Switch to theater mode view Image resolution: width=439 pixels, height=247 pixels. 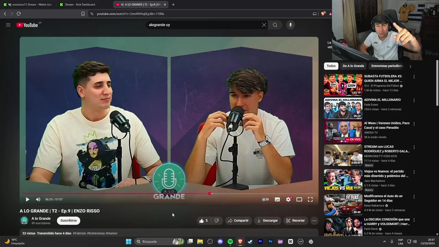tap(299, 199)
